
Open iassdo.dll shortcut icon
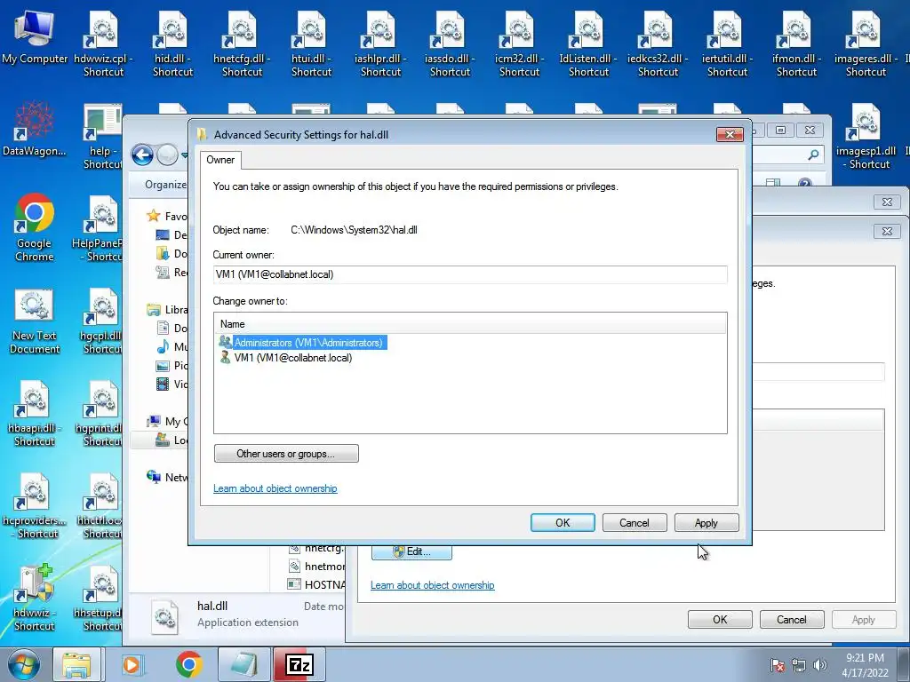[450, 44]
